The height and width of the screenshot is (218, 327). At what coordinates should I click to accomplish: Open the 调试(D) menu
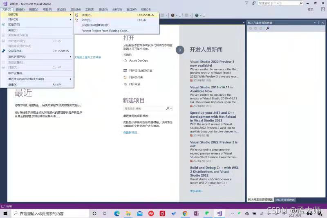click(61, 9)
